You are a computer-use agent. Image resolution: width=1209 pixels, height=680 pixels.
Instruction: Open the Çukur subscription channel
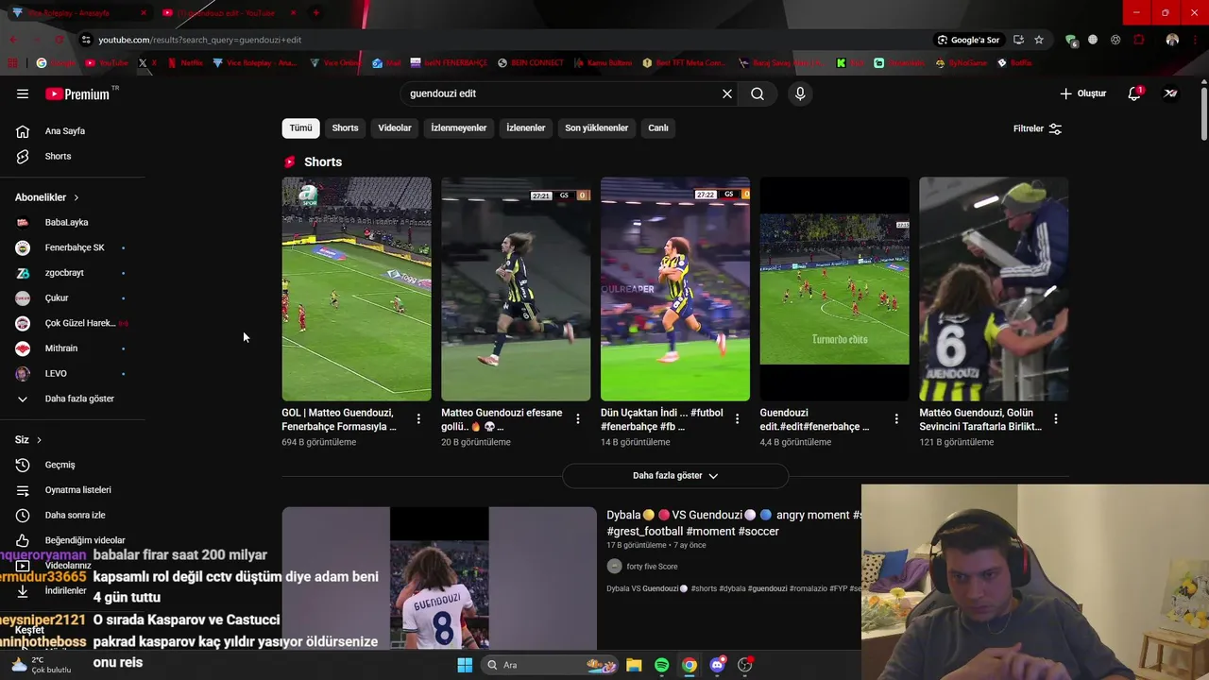point(57,297)
